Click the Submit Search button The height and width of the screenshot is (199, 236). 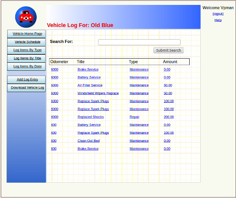coord(169,50)
